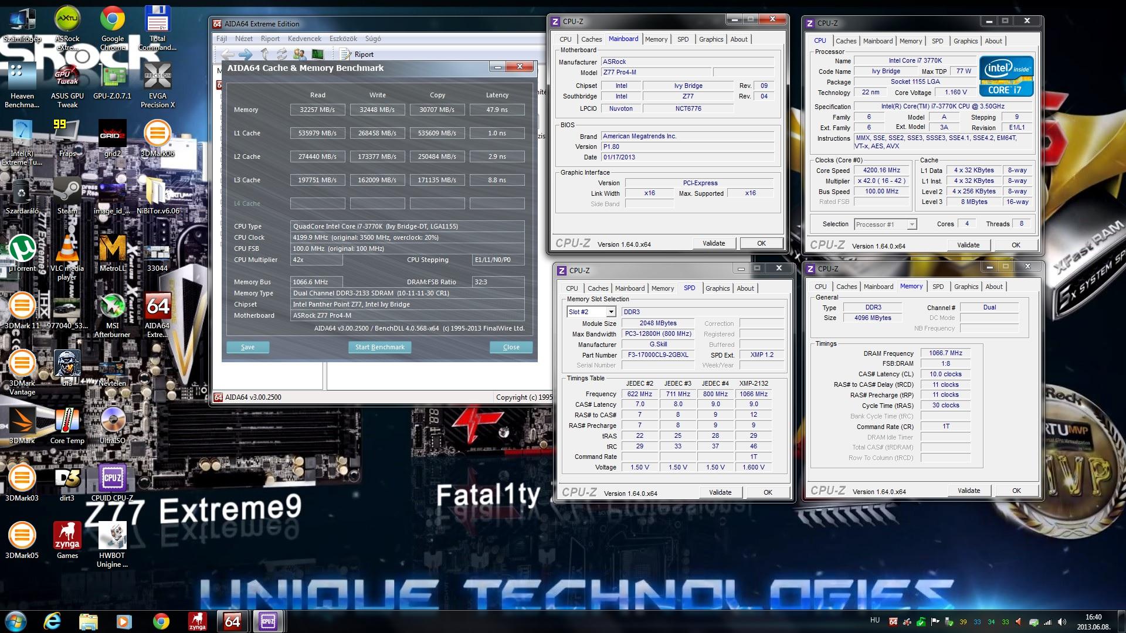This screenshot has height=633, width=1126.
Task: Click the Memory Latency 47.9 ns field
Action: point(497,110)
